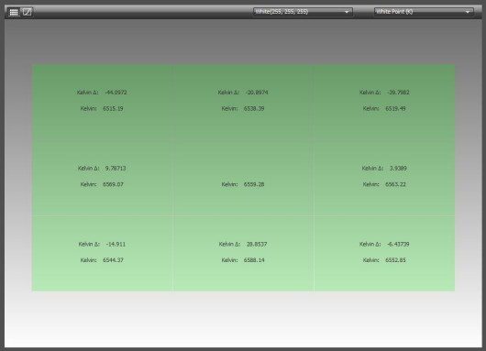
Task: Select the top-center cell with Kelvin 6538.39
Action: pos(243,103)
